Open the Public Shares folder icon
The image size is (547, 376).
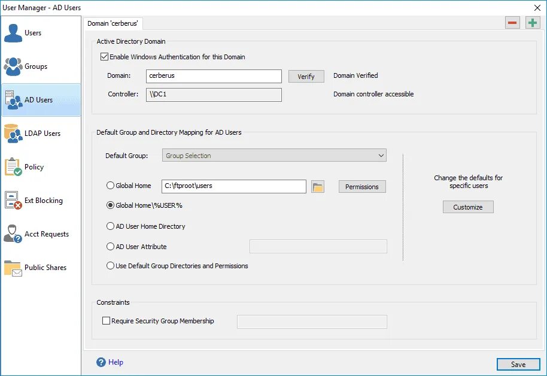tap(13, 268)
